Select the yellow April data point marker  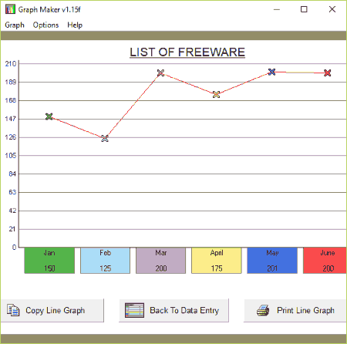(216, 94)
